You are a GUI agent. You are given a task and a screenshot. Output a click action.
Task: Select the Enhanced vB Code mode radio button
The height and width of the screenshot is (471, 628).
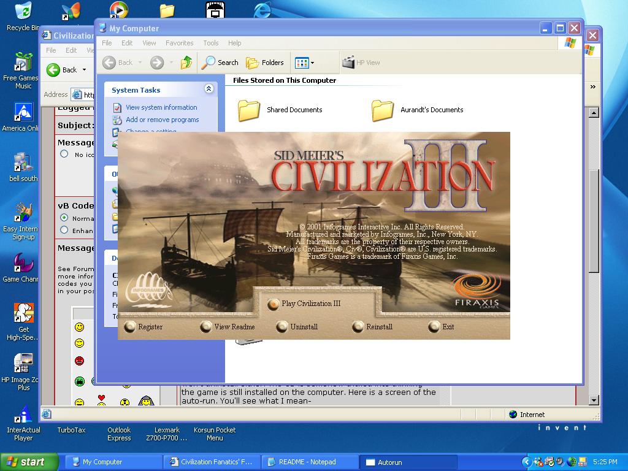pos(64,230)
